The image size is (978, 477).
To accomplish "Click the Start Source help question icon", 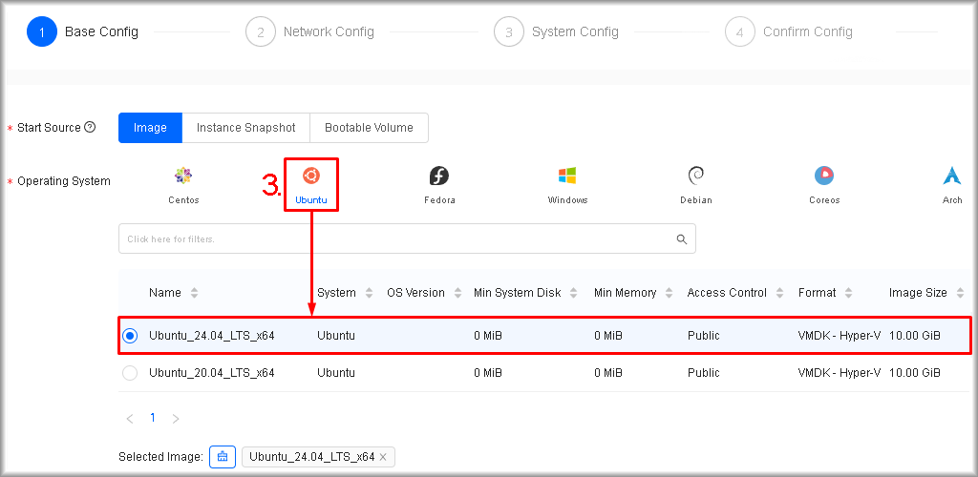I will pos(90,127).
